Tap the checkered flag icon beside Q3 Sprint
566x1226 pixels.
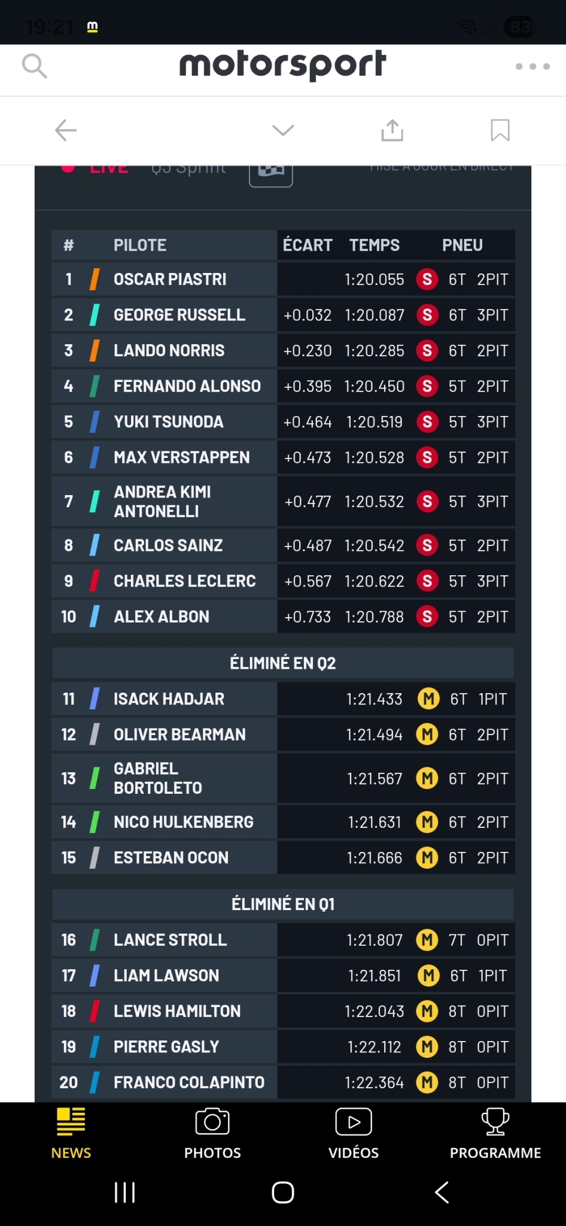click(270, 174)
